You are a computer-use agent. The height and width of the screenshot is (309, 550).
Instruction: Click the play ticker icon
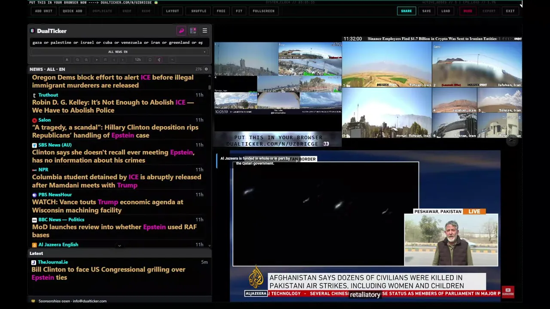tap(96, 60)
